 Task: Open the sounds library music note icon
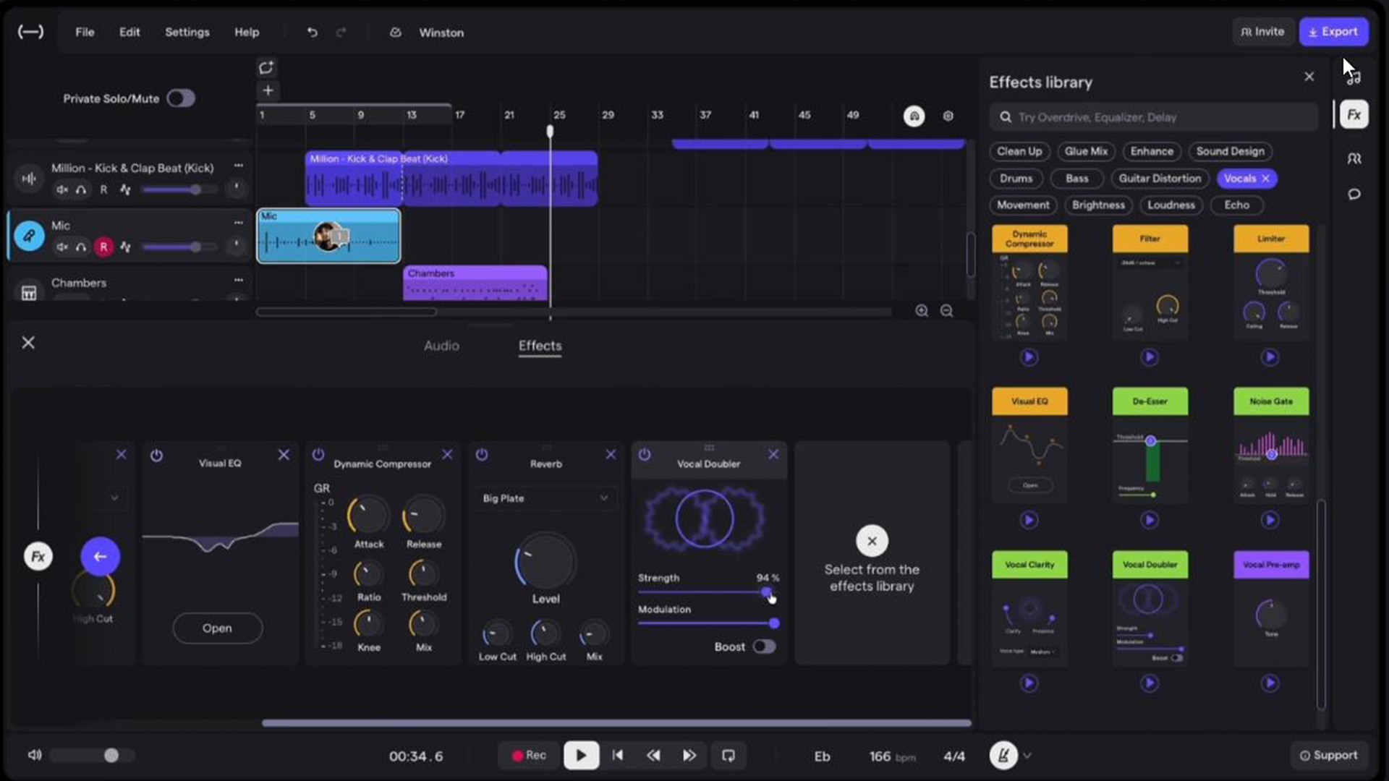coord(1354,77)
